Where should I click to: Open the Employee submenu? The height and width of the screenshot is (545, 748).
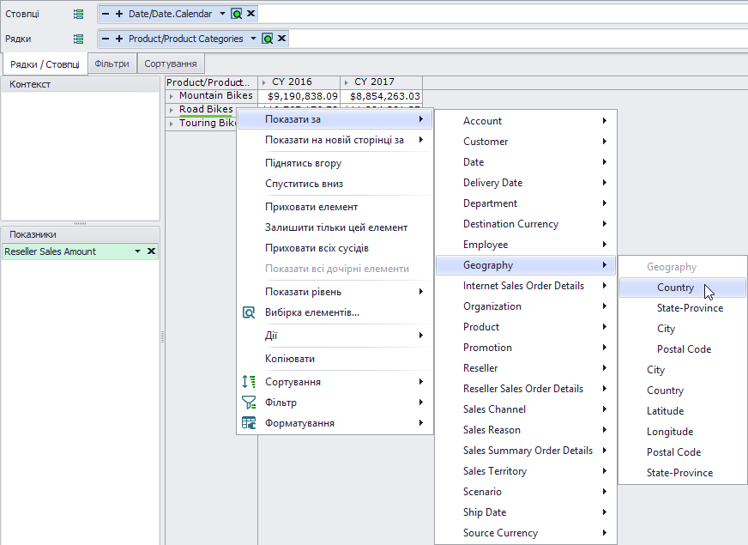(x=526, y=245)
